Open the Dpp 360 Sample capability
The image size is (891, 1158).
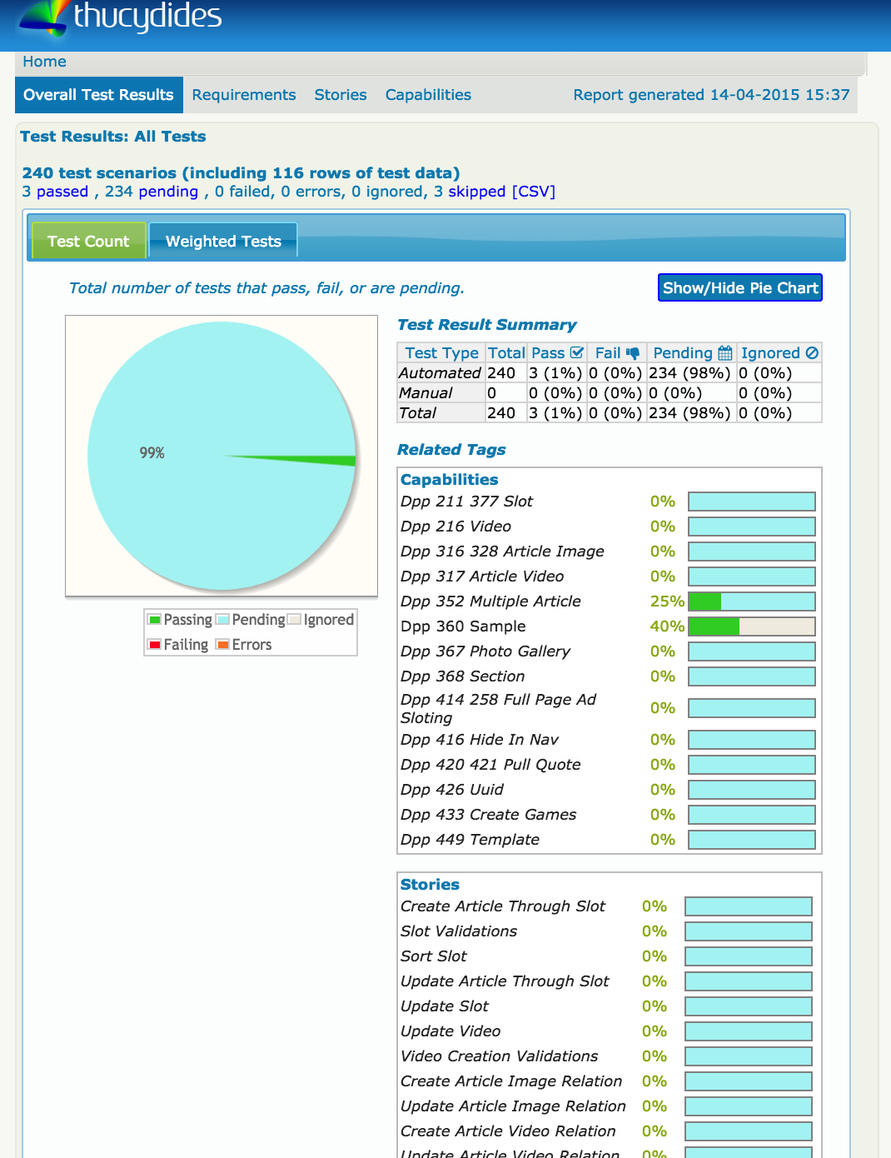coord(463,626)
